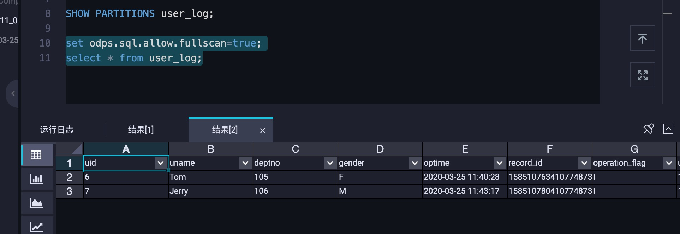Open the gender column filter dropdown
680x234 pixels.
pos(415,163)
